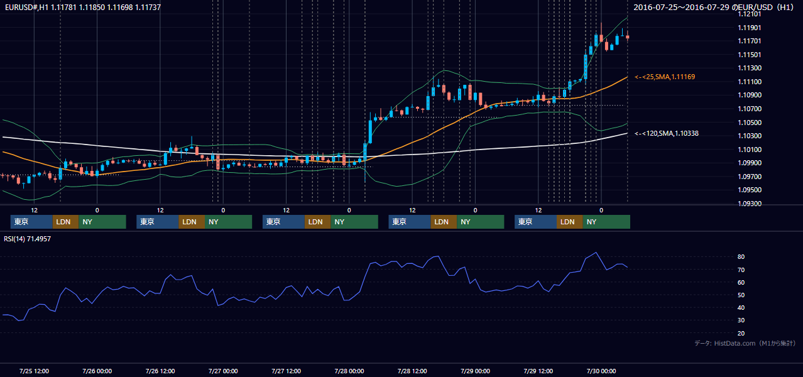
Task: Click price axis label 1.10900
Action: 750,95
